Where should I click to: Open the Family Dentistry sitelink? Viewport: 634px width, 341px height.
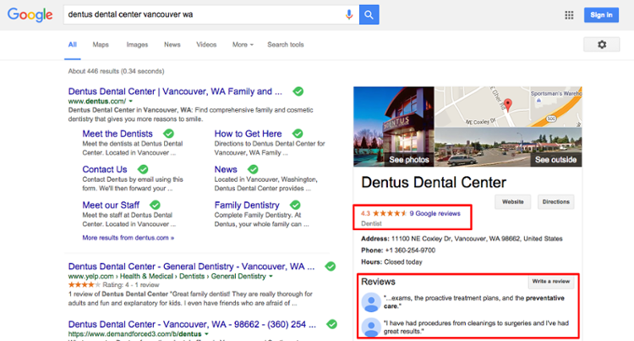(247, 205)
